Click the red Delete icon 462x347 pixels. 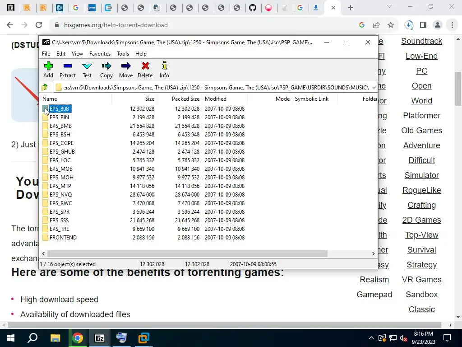coord(145,70)
